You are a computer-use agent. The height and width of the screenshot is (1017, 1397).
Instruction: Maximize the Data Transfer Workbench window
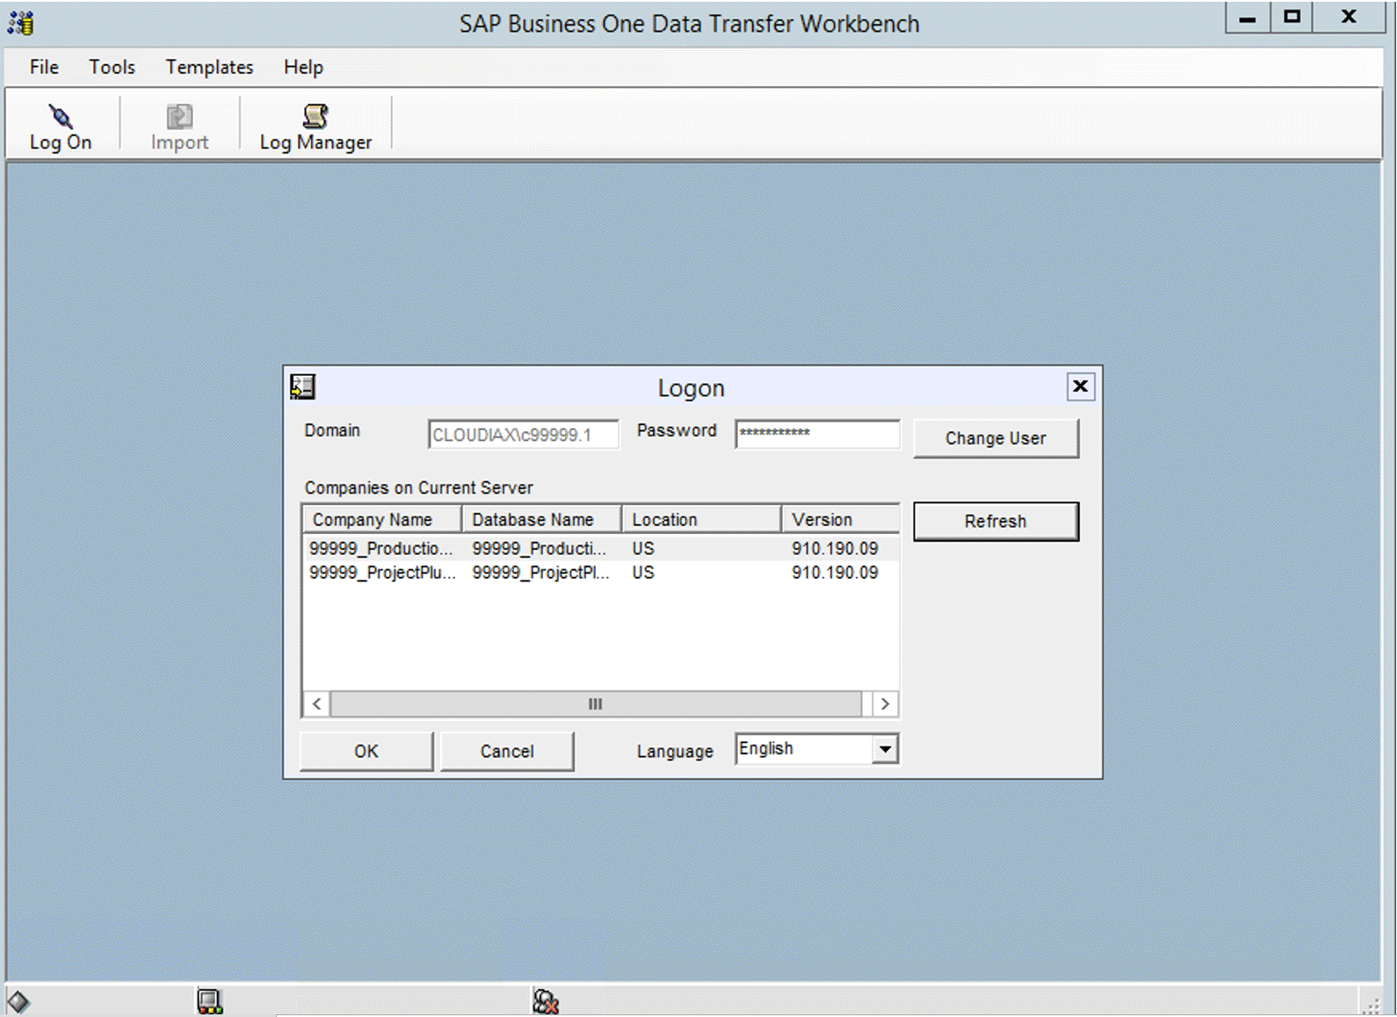[x=1292, y=18]
